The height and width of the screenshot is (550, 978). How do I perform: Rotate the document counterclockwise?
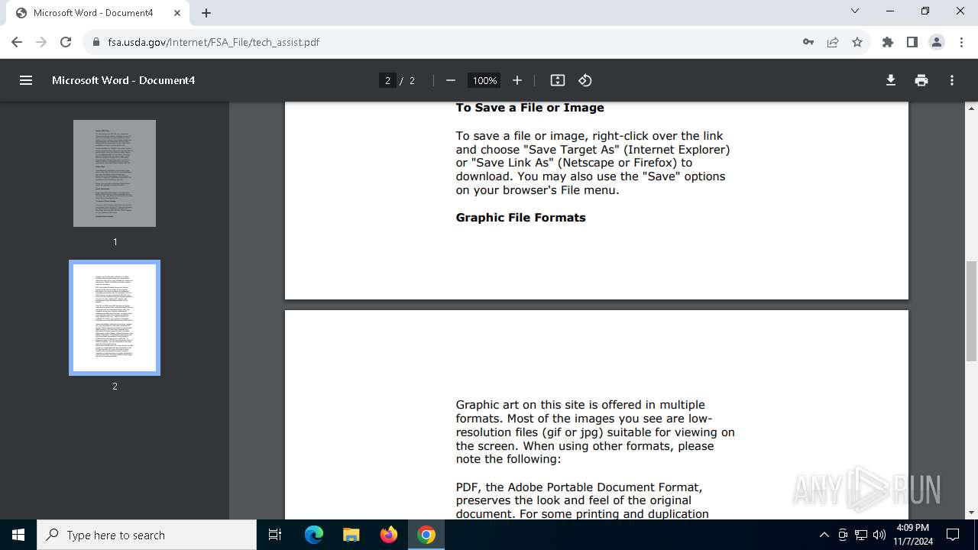585,80
